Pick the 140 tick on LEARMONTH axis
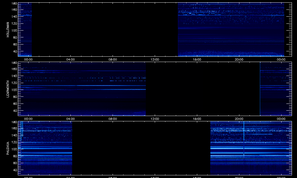This screenshot has width=297, height=178. [x=14, y=76]
